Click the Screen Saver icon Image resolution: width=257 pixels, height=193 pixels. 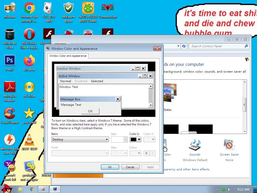229,145
